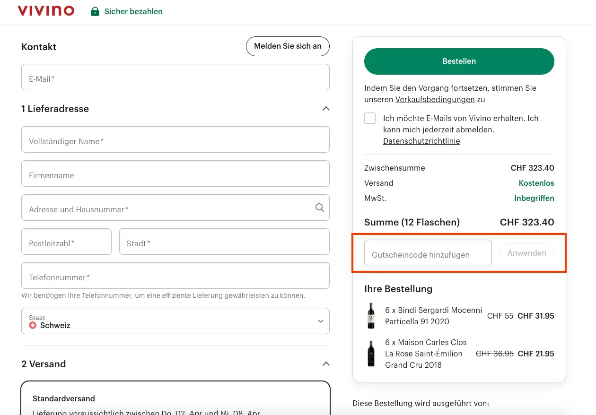
Task: Click the Vivino logo
Action: tap(46, 11)
